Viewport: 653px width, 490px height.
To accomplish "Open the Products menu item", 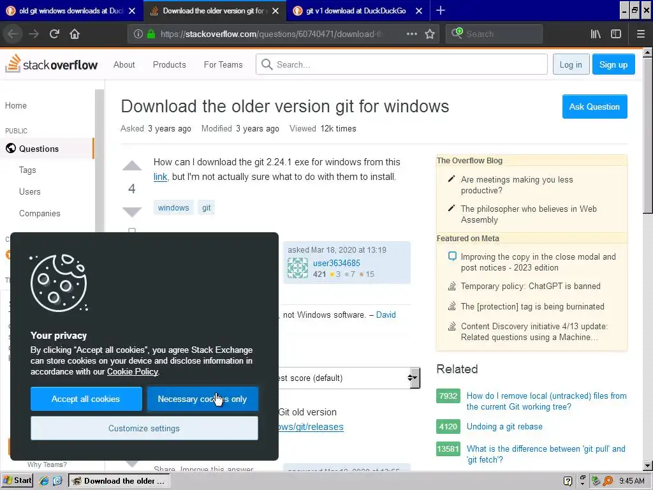I will 169,64.
